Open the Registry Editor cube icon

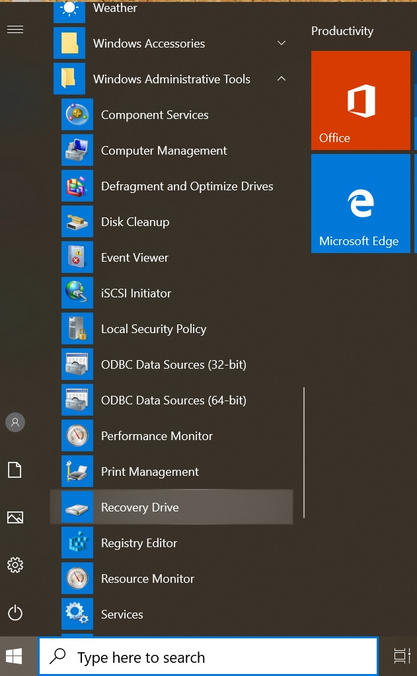77,543
